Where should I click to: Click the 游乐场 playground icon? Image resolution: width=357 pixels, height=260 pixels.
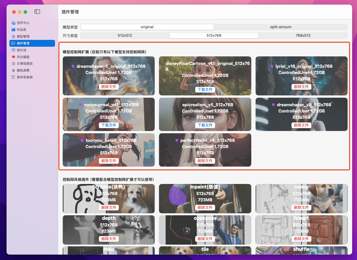point(13,50)
